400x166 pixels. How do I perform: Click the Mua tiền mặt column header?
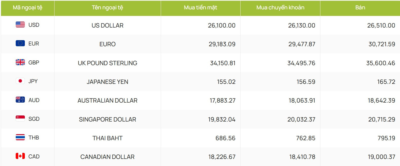point(201,8)
